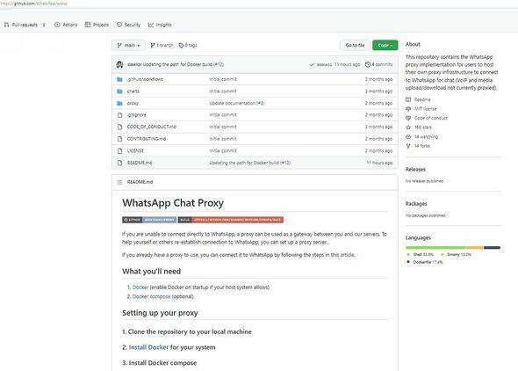Click the commit author avatar
The width and height of the screenshot is (518, 371).
(x=119, y=64)
